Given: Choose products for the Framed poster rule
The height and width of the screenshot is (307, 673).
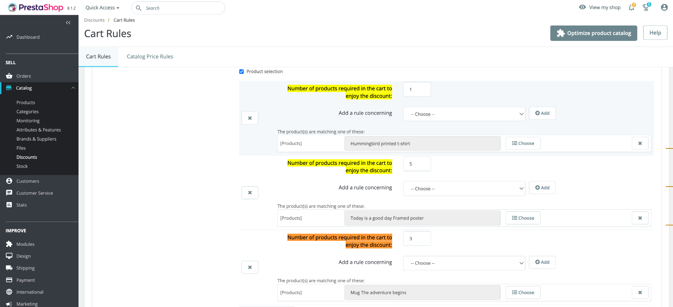Looking at the screenshot, I should [523, 218].
